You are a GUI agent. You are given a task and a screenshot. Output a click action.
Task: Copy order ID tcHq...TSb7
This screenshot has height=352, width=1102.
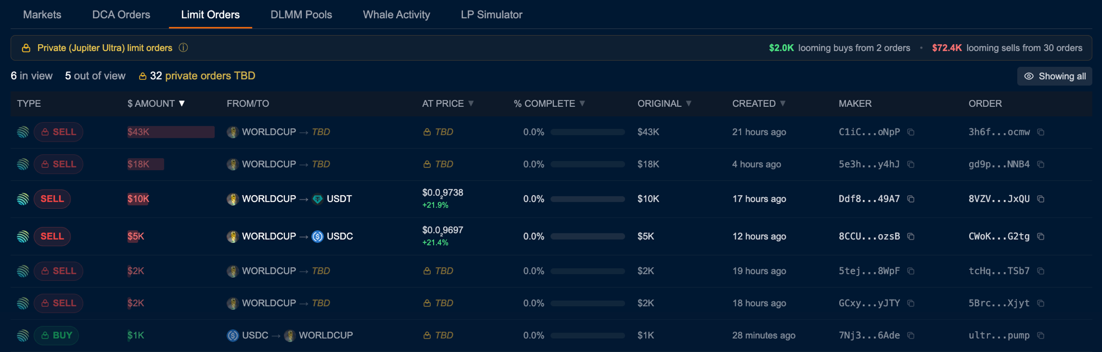[x=1041, y=271]
